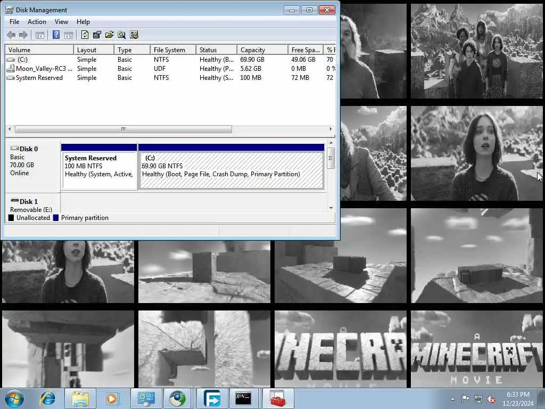
Task: Select the Disk 0 label panel
Action: point(32,166)
